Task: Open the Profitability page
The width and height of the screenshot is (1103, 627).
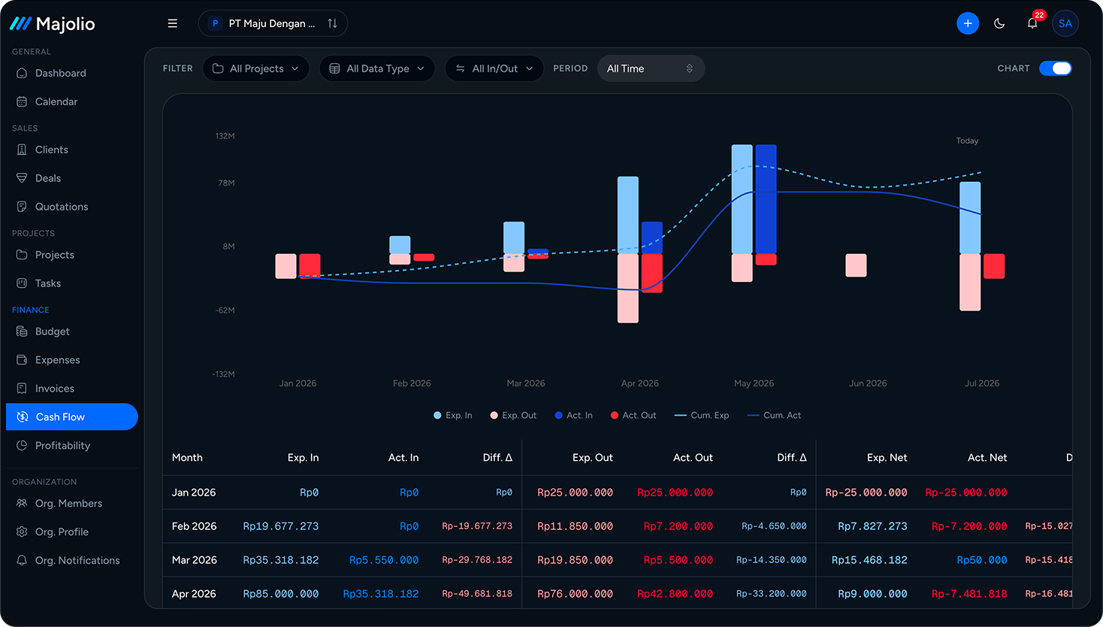Action: point(72,446)
